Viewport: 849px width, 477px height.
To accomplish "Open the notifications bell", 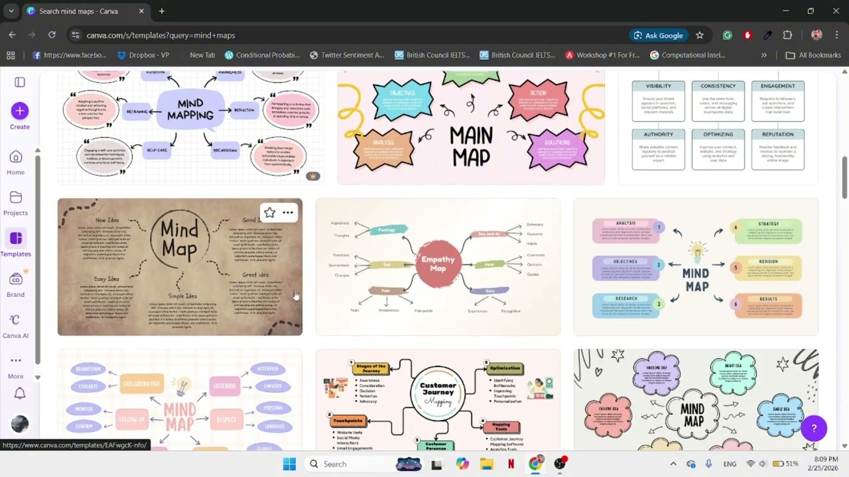I will click(20, 394).
